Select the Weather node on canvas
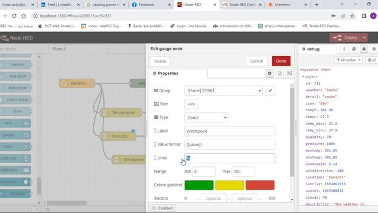Screen dimensions: 378x213 (x=77, y=83)
